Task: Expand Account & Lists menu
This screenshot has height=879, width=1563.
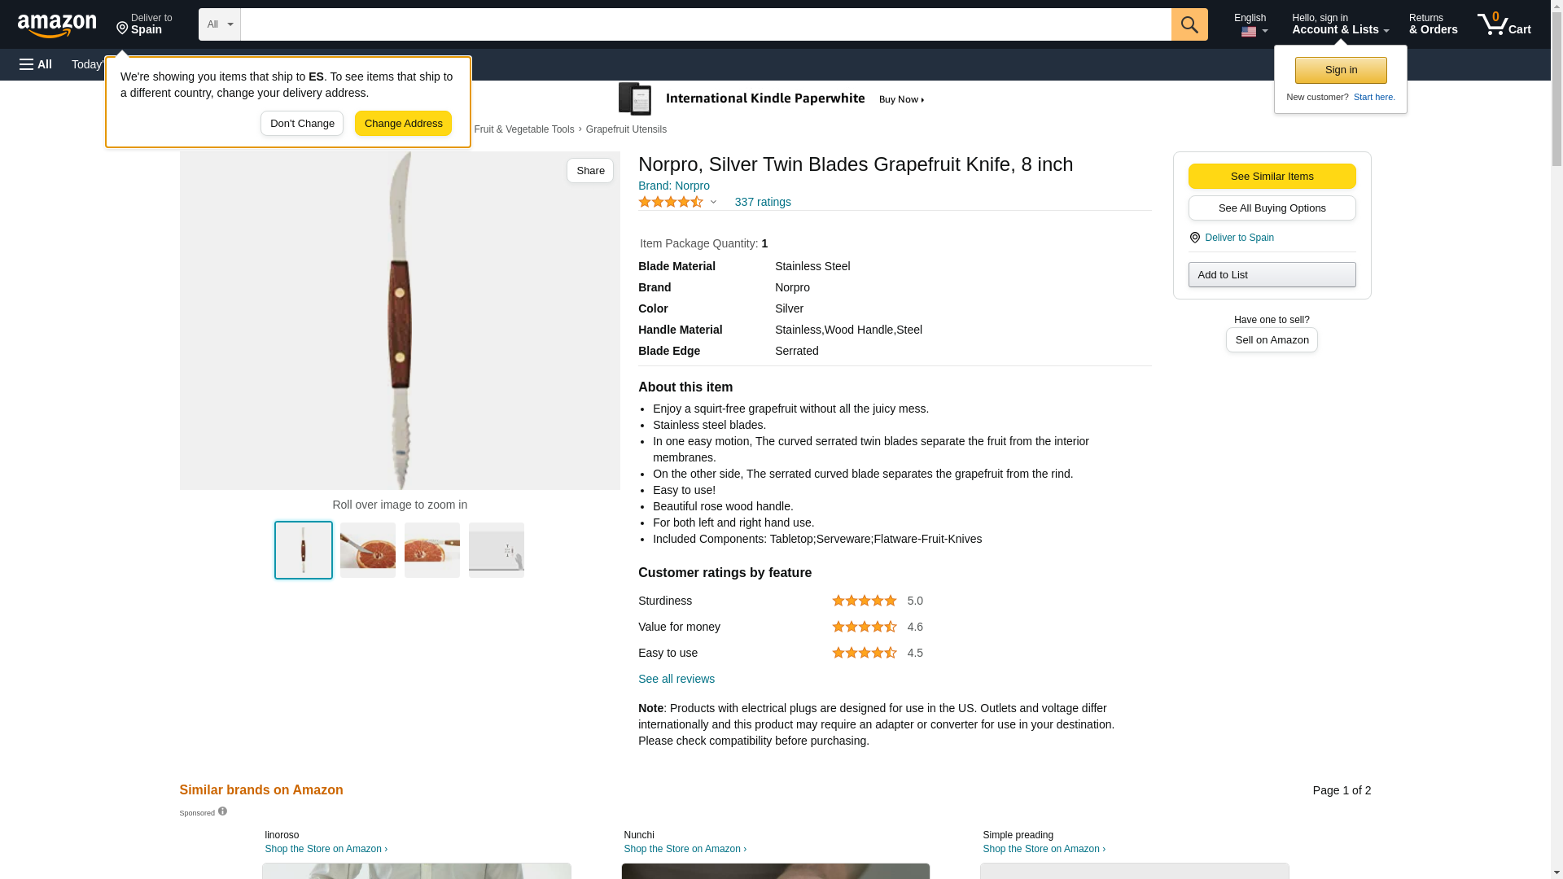Action: [x=1339, y=24]
